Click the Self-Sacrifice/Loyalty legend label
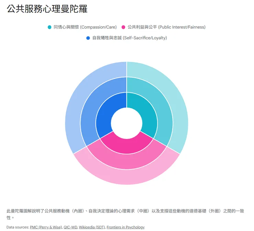The image size is (254, 231). click(x=130, y=38)
